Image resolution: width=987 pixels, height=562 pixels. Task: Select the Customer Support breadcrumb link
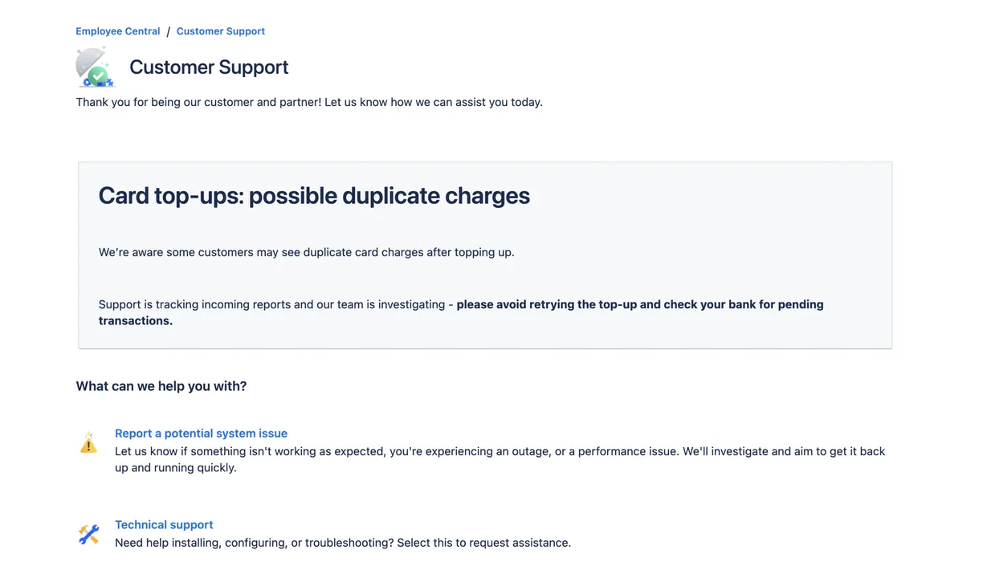(220, 31)
